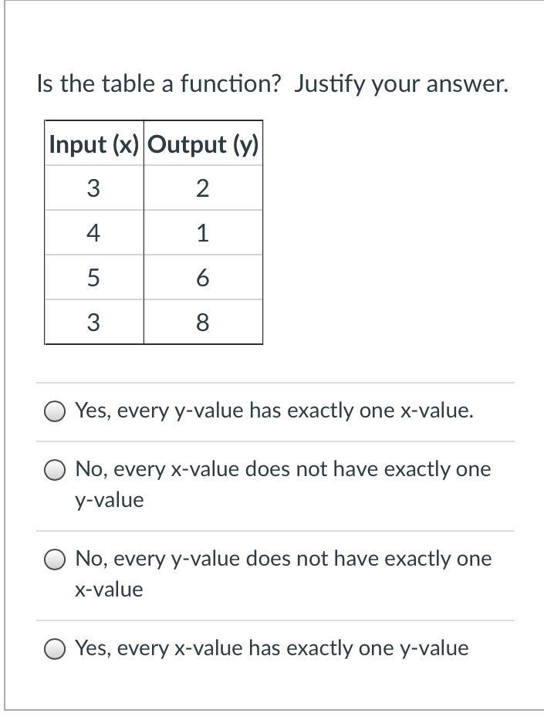Click output cell with value 1
The image size is (544, 720).
(x=202, y=233)
